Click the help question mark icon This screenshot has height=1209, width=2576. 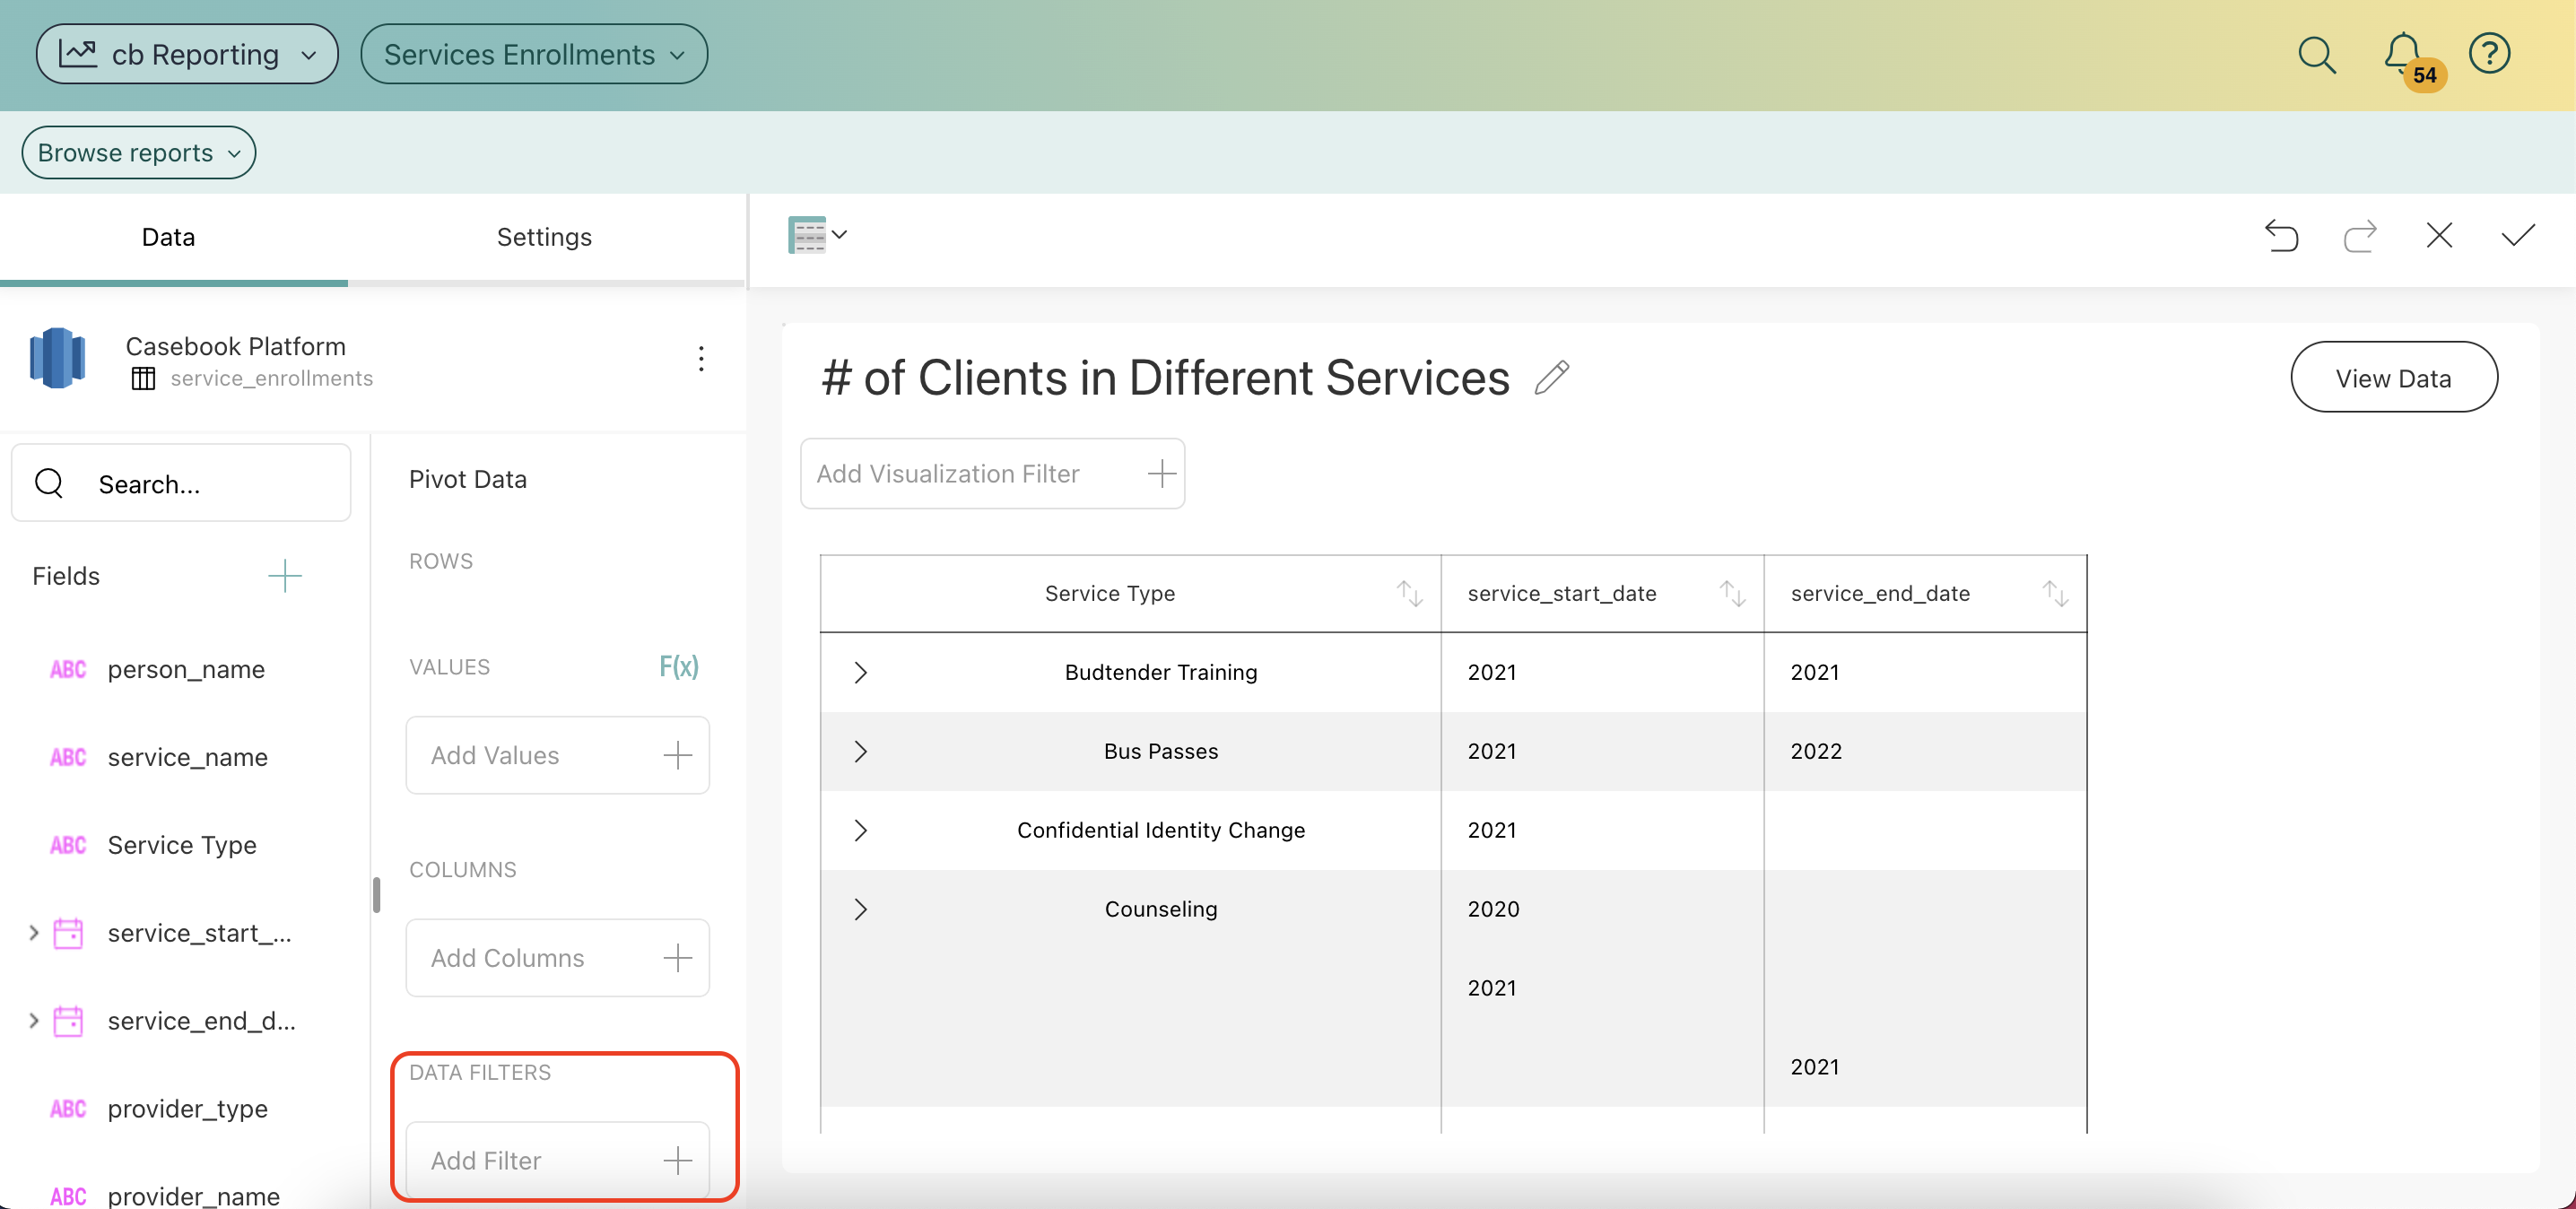[2489, 54]
